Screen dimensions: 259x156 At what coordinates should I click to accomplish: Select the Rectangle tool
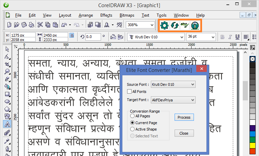(7, 94)
